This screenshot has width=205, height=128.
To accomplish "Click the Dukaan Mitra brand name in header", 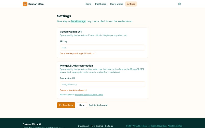I will pos(36,4).
